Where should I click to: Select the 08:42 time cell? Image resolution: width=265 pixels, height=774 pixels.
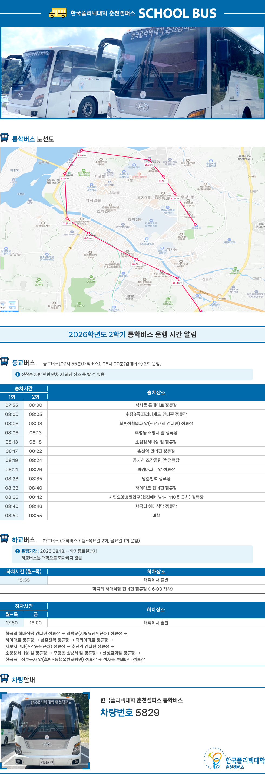(35, 497)
